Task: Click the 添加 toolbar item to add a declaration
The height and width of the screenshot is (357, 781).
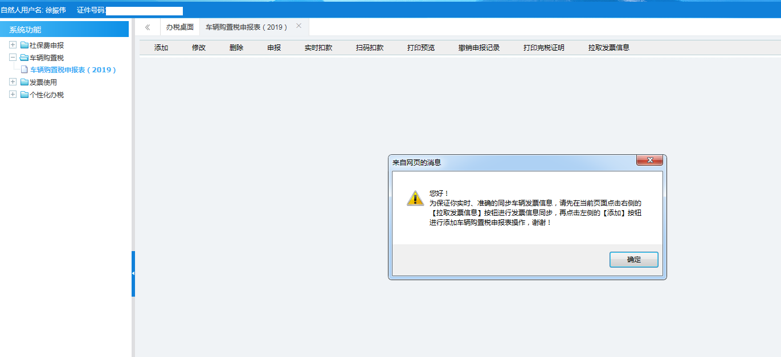Action: pyautogui.click(x=160, y=47)
